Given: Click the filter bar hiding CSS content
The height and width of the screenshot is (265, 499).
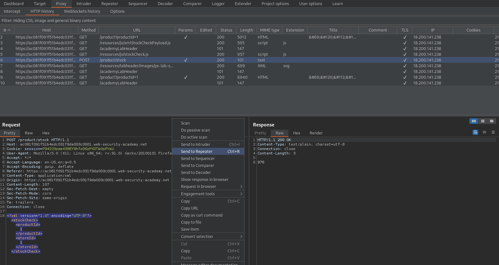Looking at the screenshot, I should click(249, 20).
